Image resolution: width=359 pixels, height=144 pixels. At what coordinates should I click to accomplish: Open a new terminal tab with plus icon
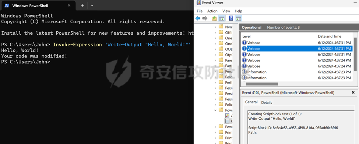pos(82,6)
